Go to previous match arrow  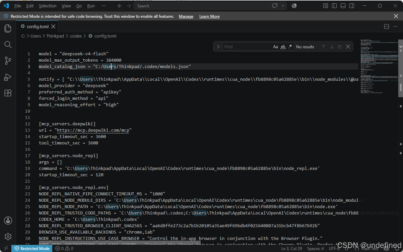tap(323, 47)
